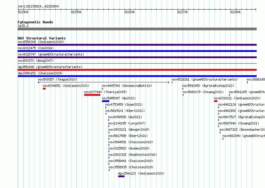
Task: Open variant nsv4462692 label
Action: point(241,111)
